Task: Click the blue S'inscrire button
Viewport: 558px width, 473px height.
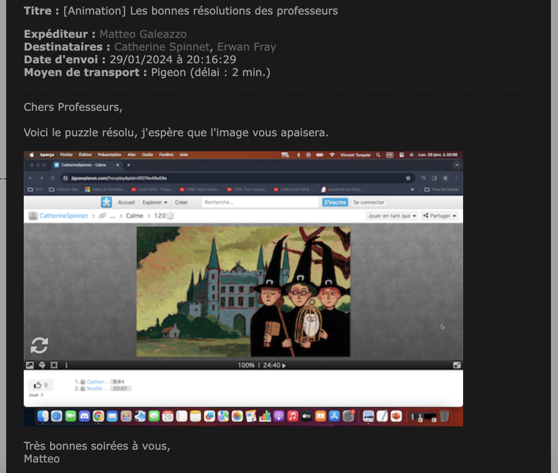Action: tap(335, 202)
